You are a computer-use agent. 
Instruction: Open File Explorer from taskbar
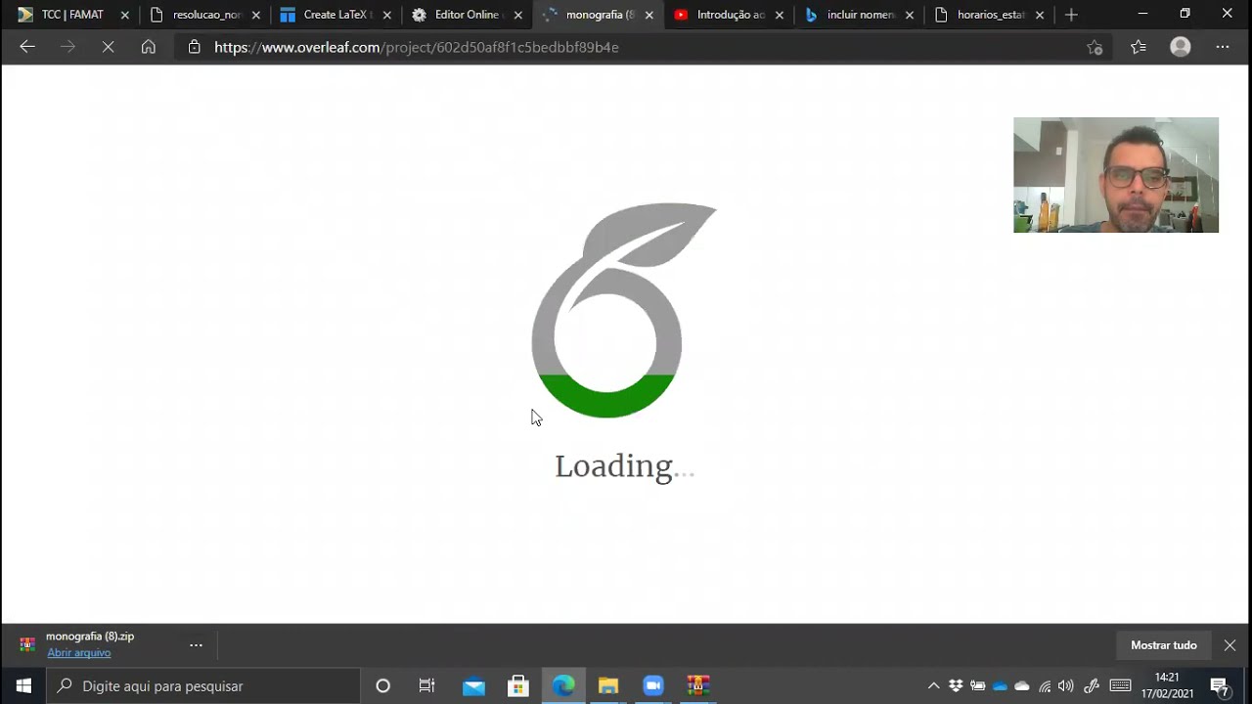click(x=608, y=685)
